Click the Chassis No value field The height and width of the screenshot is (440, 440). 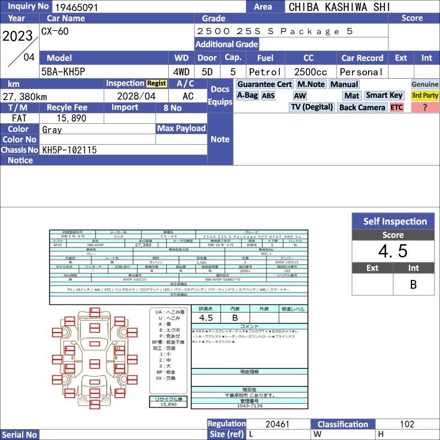click(x=123, y=150)
